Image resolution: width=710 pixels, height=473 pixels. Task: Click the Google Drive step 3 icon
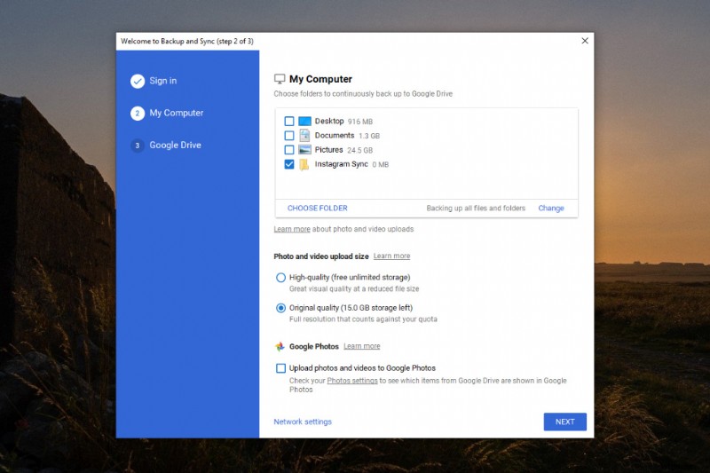pos(138,146)
